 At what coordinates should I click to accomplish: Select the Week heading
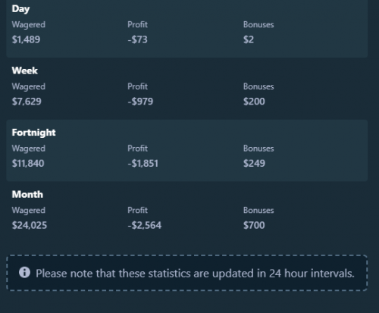tap(25, 70)
